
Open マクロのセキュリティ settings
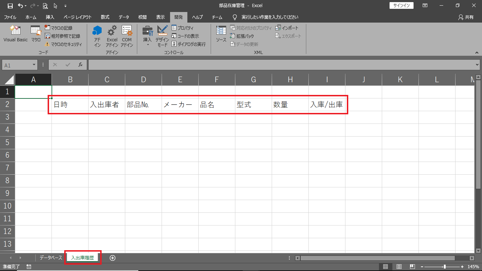[x=63, y=44]
